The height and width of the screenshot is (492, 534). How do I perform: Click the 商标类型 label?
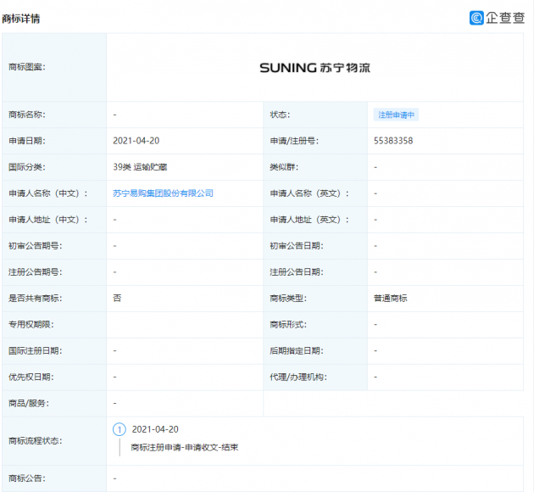pyautogui.click(x=288, y=298)
